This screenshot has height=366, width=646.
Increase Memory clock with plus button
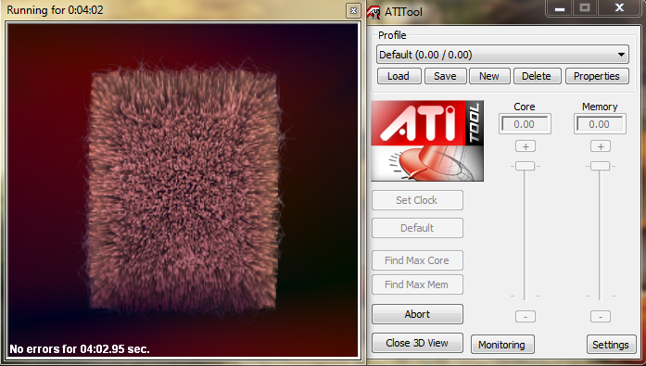click(601, 146)
